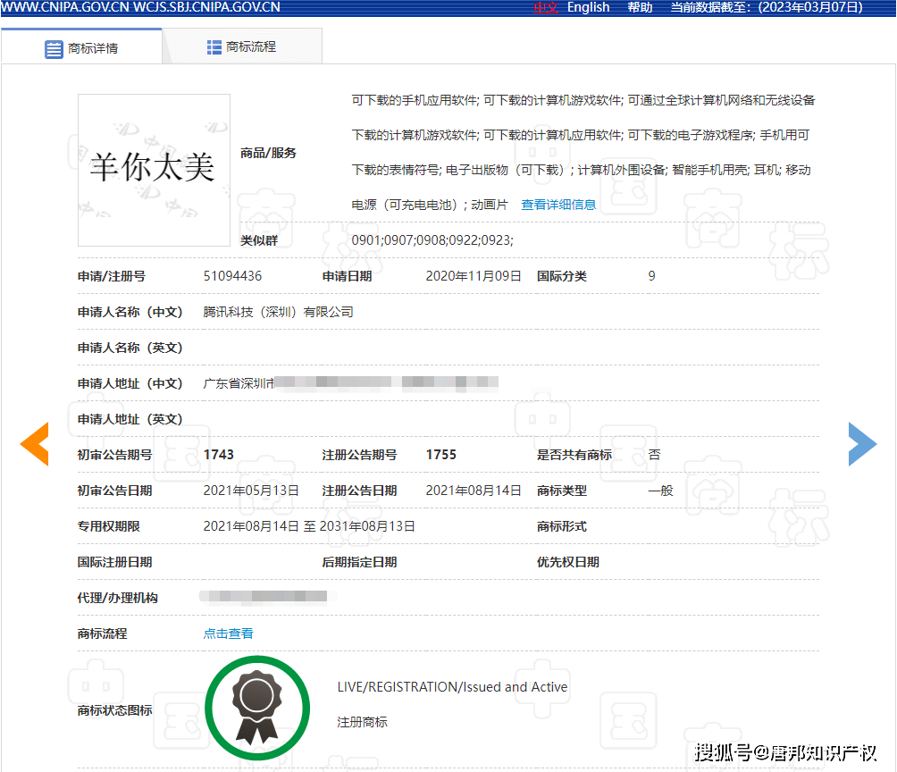The image size is (897, 772).
Task: Select the address text 广东省深圳市
Action: [x=239, y=383]
